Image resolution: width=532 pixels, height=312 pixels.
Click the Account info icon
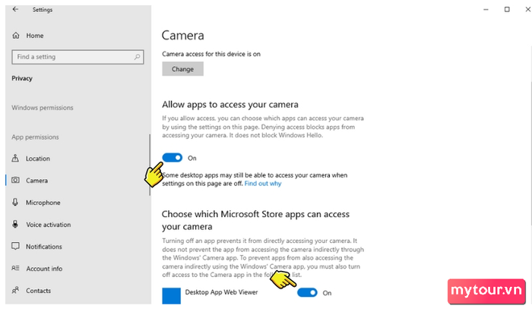pos(15,268)
